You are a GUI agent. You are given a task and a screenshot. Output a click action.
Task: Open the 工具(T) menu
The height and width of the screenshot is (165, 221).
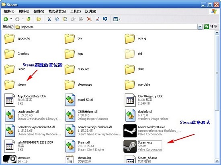click(x=76, y=11)
